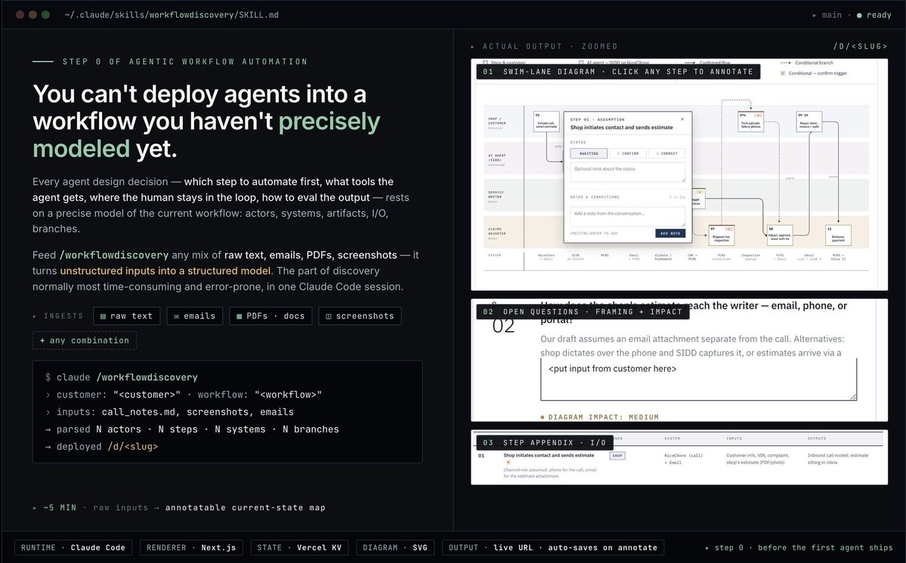Screen dimensions: 906x563
Task: Click the '01 Swim-Lane Diagram' section label
Action: coord(618,72)
